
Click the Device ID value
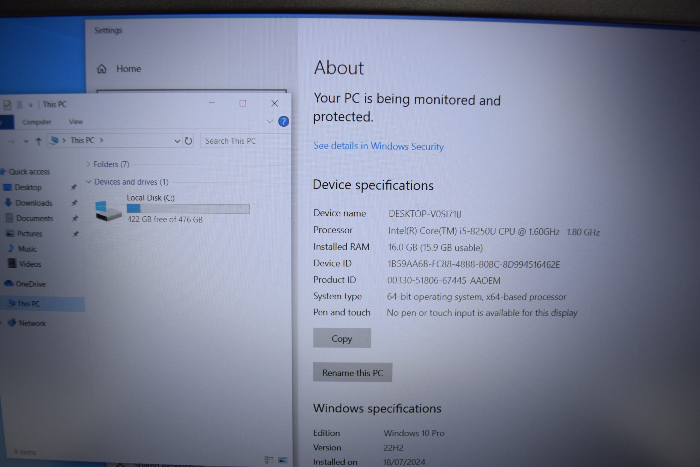(x=474, y=264)
